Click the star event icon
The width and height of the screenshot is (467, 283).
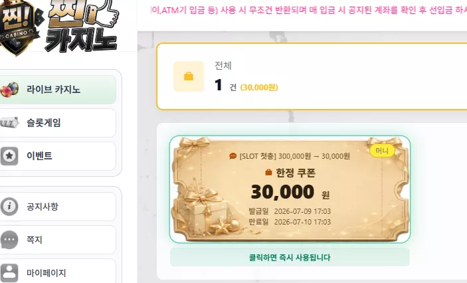9,156
